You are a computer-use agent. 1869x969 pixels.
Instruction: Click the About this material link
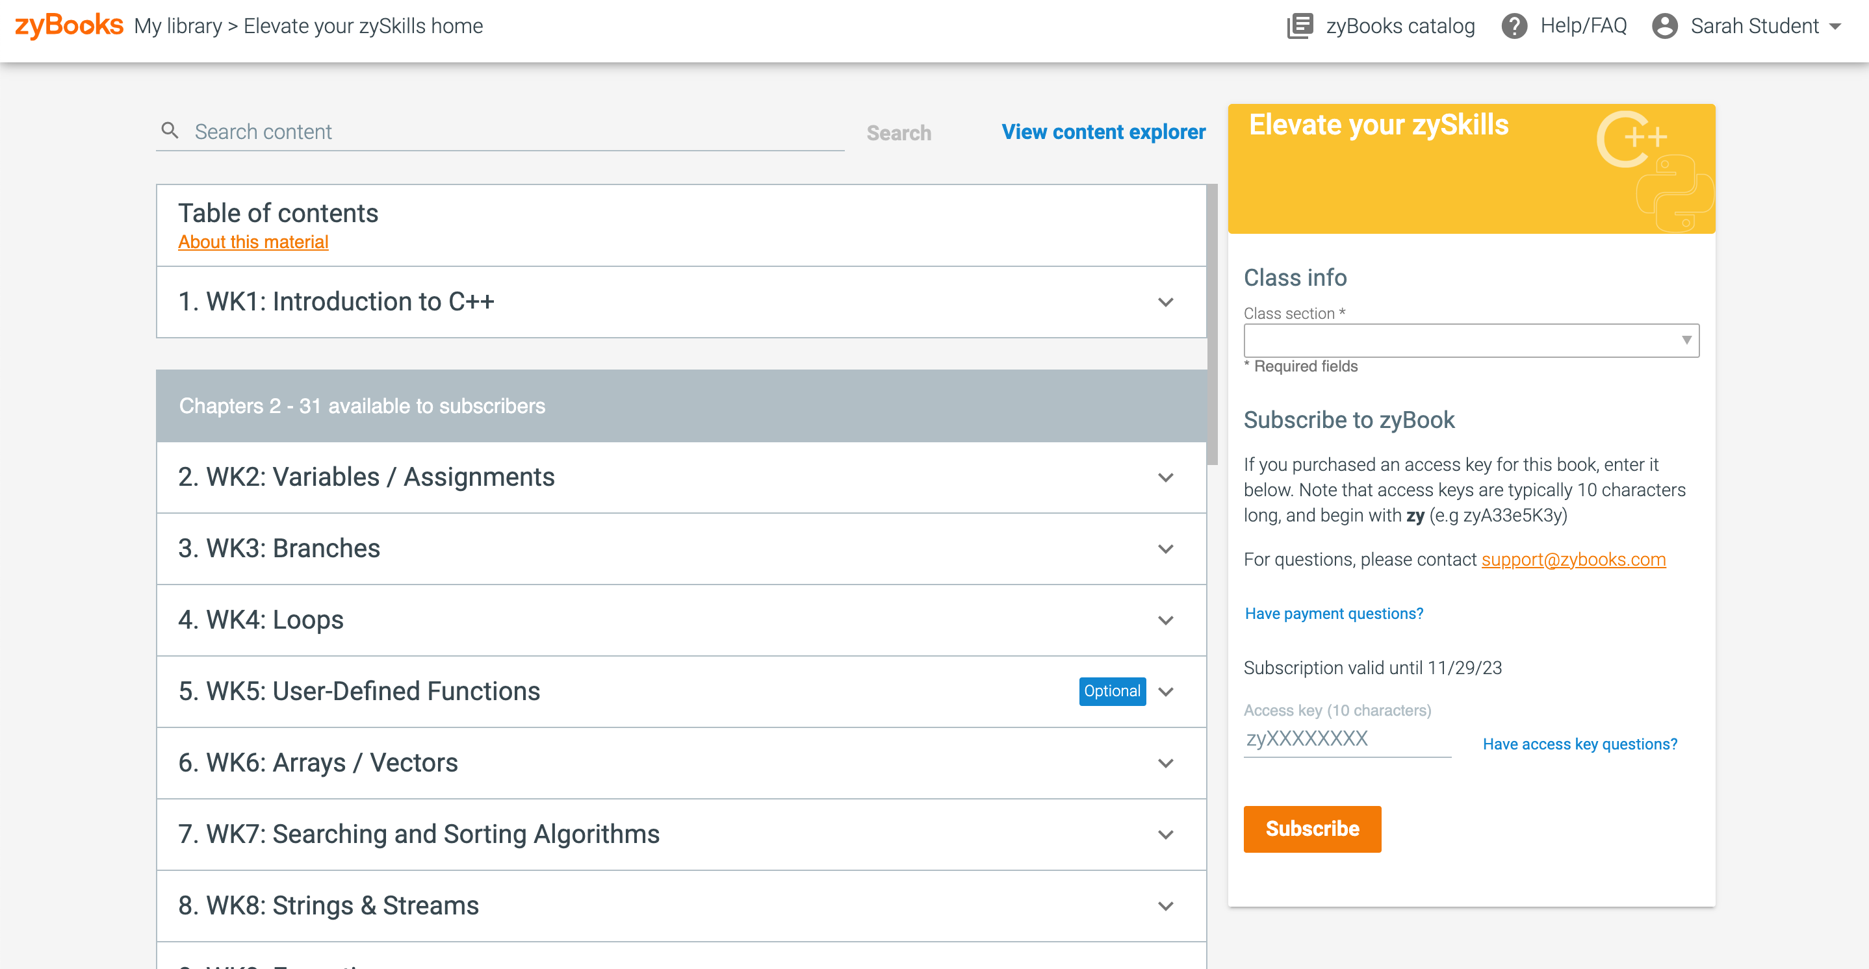point(253,242)
